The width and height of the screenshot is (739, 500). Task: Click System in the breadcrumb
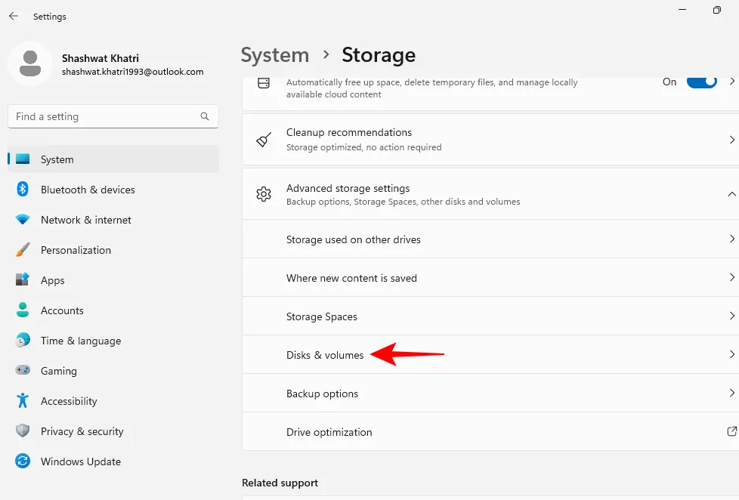point(275,55)
